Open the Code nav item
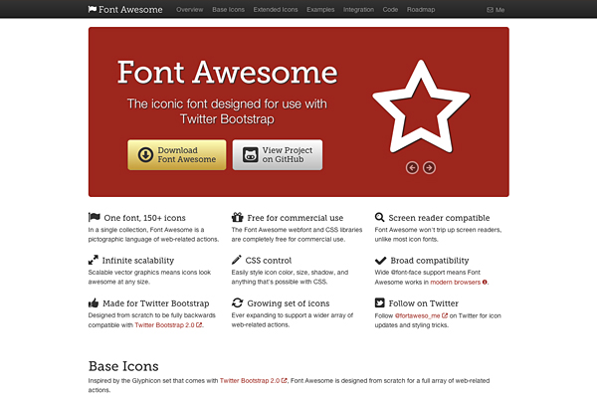 390,10
